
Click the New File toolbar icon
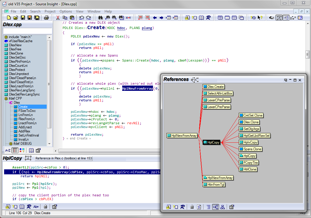tap(9, 18)
